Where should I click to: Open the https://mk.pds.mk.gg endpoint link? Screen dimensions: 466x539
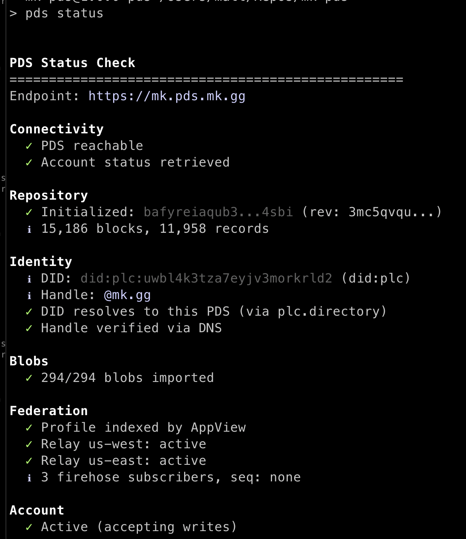[167, 96]
